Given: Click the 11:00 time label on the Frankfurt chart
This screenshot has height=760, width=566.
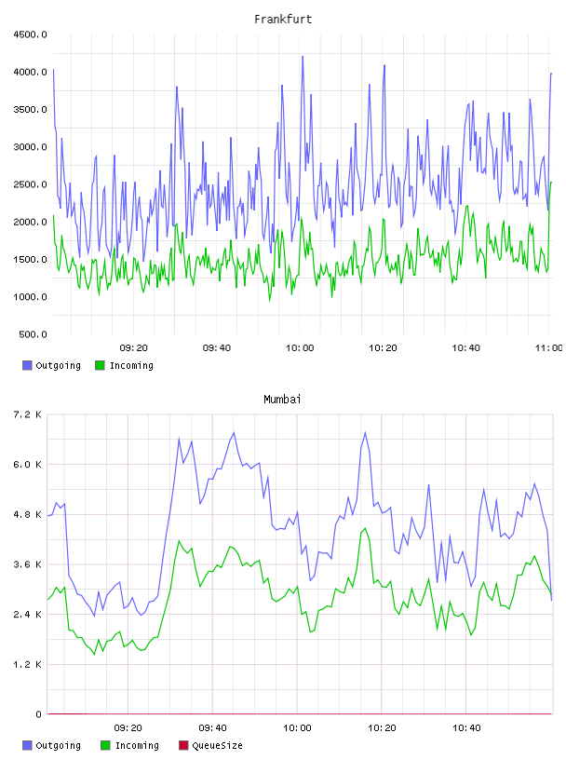Looking at the screenshot, I should [548, 348].
